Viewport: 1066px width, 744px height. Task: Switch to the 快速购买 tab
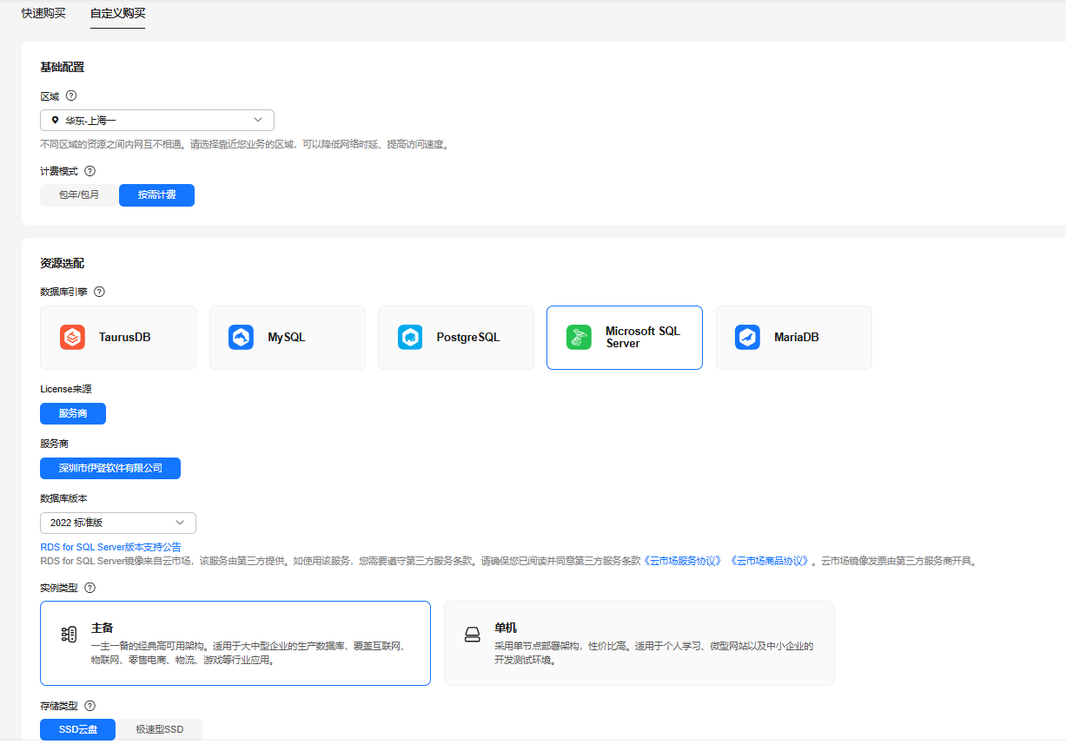click(43, 13)
